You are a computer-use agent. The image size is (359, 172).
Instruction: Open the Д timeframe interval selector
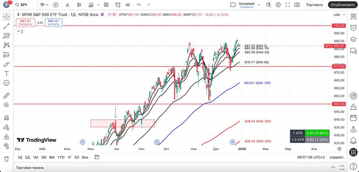[x=67, y=5]
